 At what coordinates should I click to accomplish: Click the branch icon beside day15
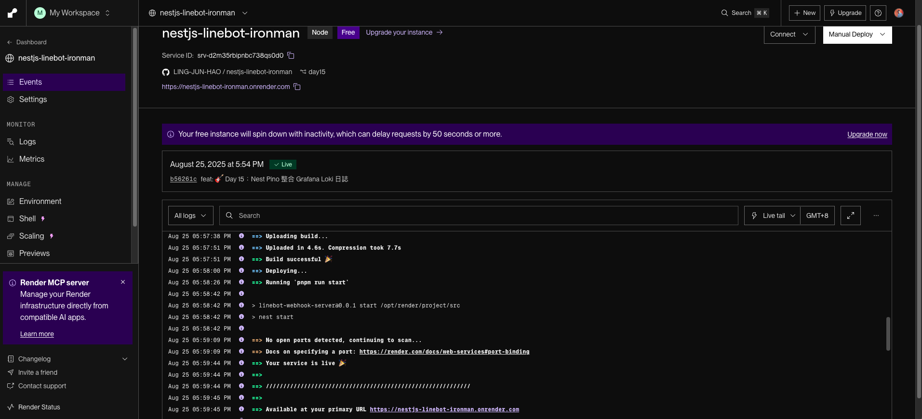pos(303,72)
